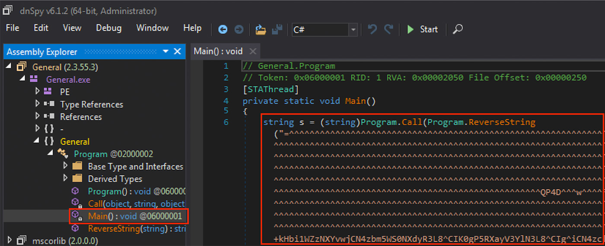The height and width of the screenshot is (246, 605).
Task: Click the open file folder icon
Action: pyautogui.click(x=261, y=29)
